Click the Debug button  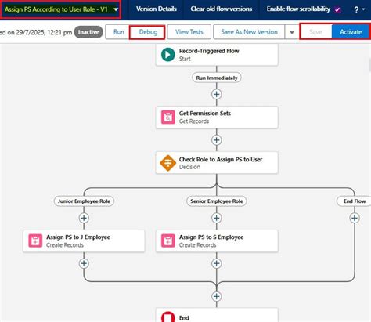(x=148, y=32)
